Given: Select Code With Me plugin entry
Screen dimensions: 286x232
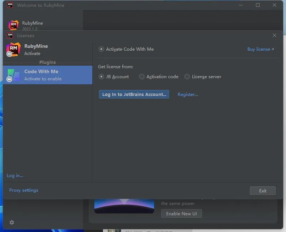Looking at the screenshot, I should [48, 75].
